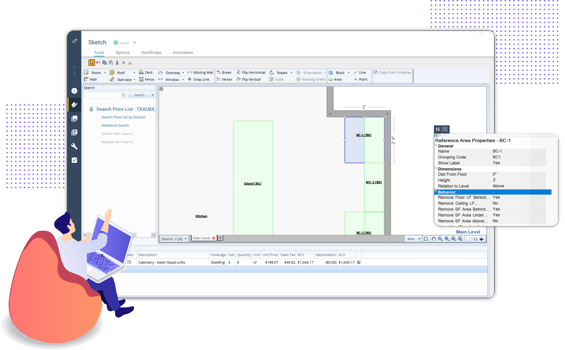Open the Annotation tab
Screen dimensions: 565x350
click(x=183, y=52)
